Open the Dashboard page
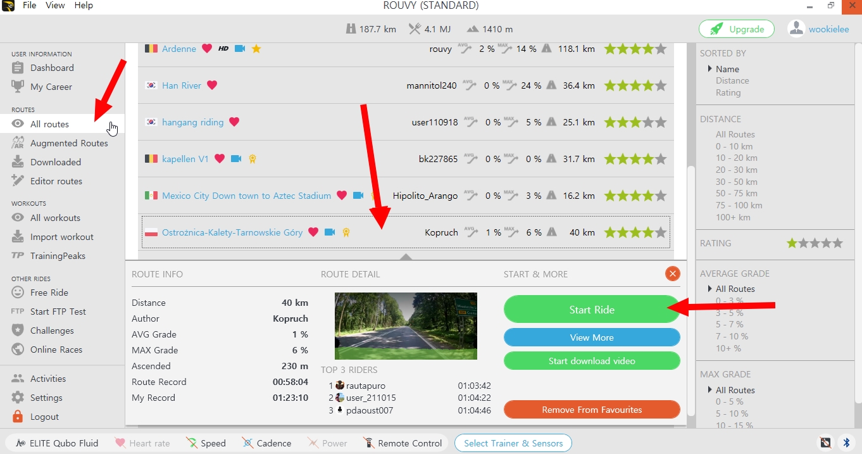The height and width of the screenshot is (454, 862). (52, 68)
